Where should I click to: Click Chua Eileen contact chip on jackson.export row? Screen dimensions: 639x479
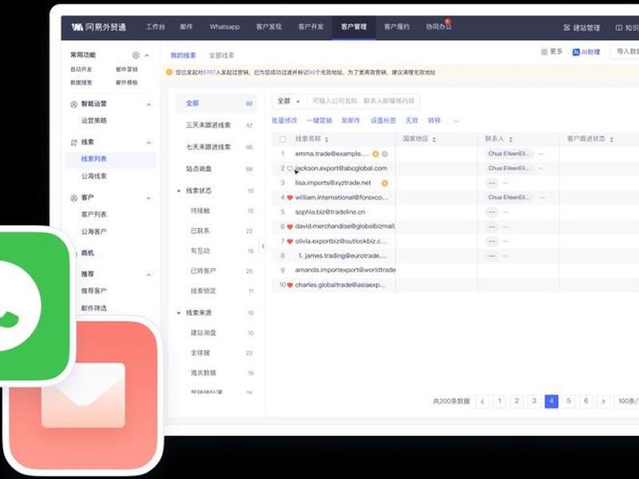pyautogui.click(x=509, y=168)
